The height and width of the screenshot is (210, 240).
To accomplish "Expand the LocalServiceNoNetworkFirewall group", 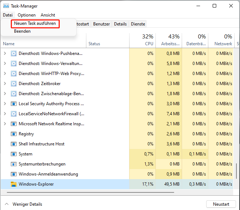I will click(5, 114).
